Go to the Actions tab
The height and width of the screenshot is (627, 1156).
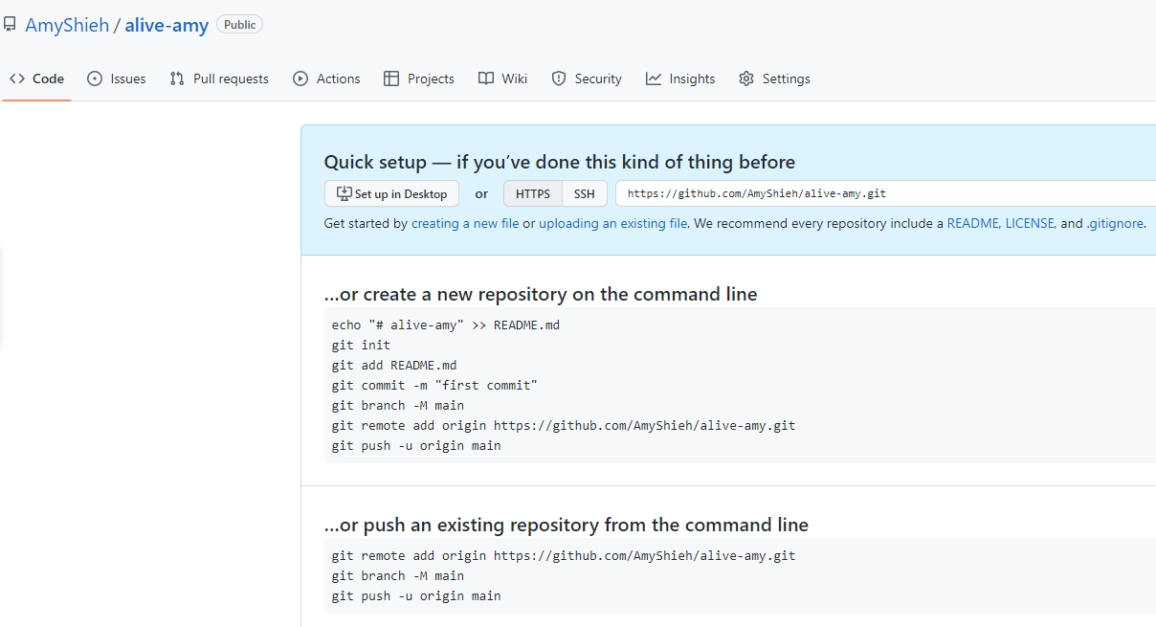click(327, 78)
